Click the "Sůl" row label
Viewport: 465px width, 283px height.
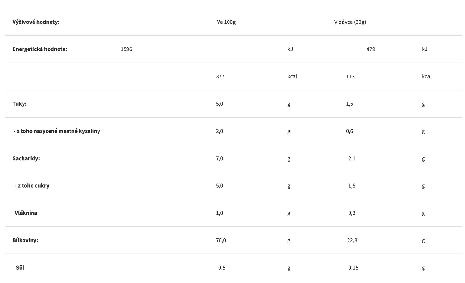pos(20,268)
